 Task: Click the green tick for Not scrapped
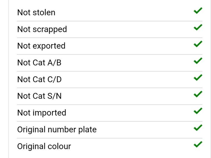point(198,27)
